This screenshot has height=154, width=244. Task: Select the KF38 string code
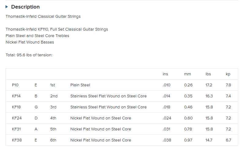[x=16, y=140]
